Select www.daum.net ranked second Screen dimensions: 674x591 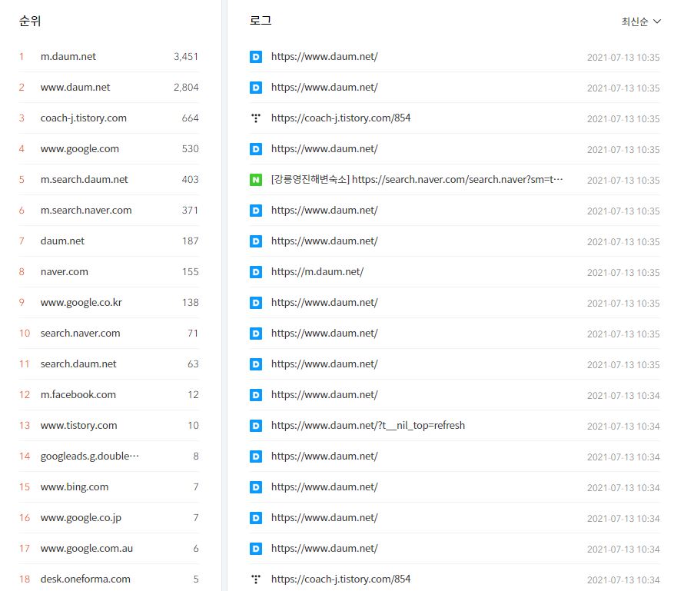point(75,88)
